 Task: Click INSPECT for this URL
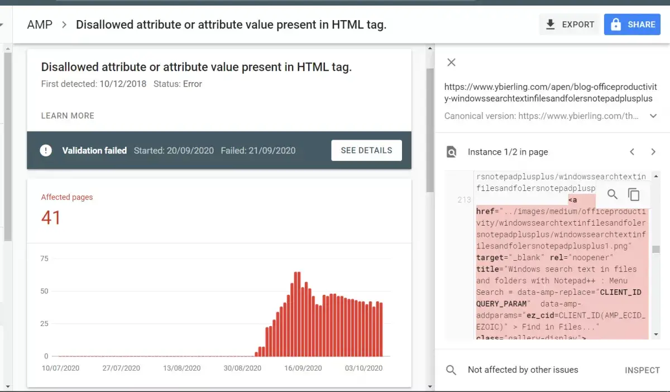(642, 370)
